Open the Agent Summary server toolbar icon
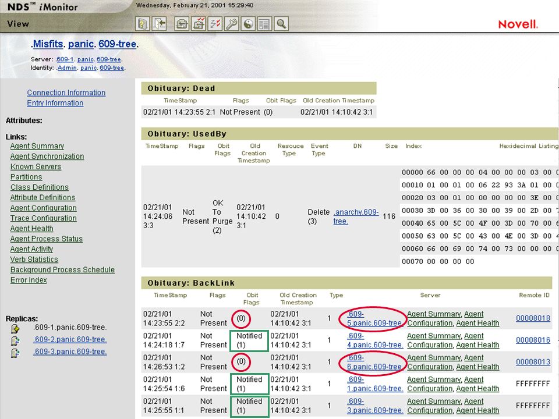 tap(182, 24)
